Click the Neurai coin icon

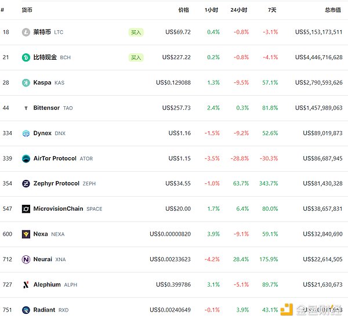coord(26,259)
